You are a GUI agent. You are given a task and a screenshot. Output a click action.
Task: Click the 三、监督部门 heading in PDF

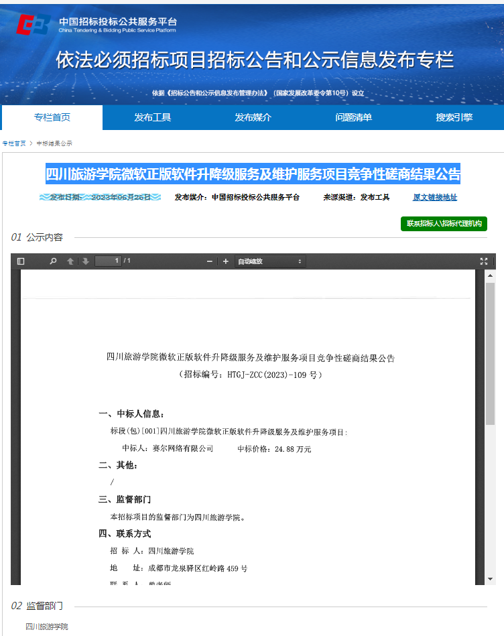tap(125, 499)
